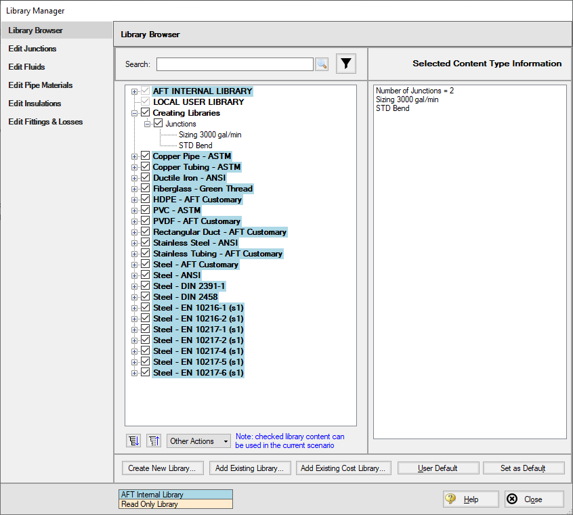573x515 pixels.
Task: Click the Add Existing Cost Library button
Action: pyautogui.click(x=343, y=468)
